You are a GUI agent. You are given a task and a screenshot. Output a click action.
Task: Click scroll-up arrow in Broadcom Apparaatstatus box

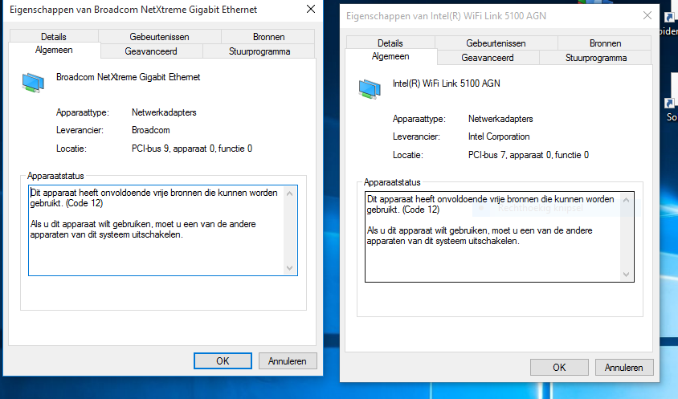click(290, 193)
